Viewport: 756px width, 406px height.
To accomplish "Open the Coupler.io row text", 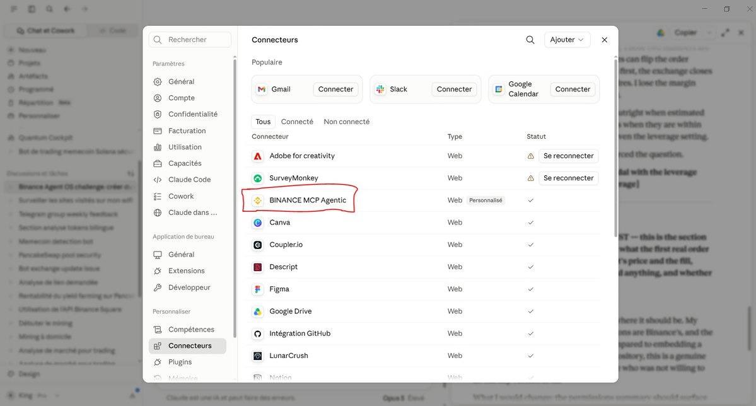I will 286,245.
